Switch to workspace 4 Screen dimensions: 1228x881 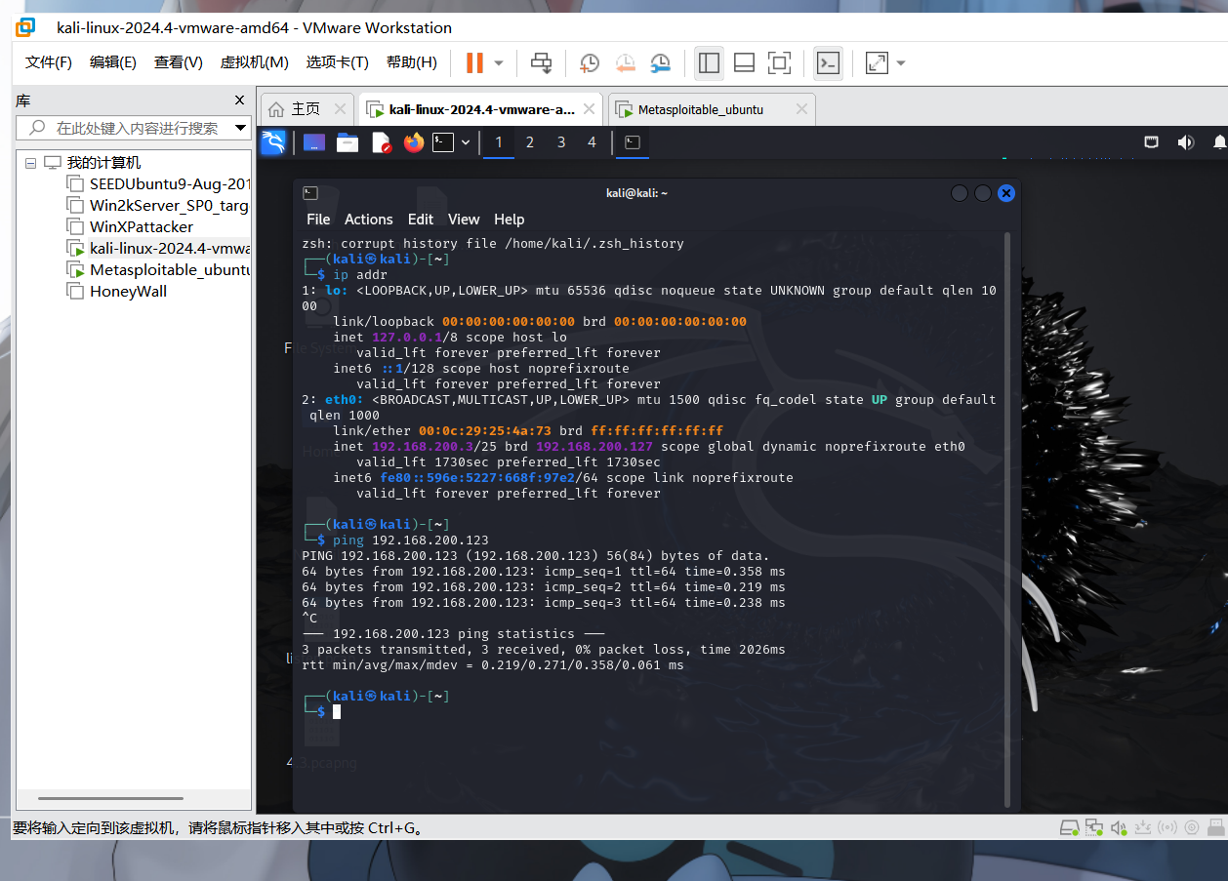pyautogui.click(x=592, y=142)
